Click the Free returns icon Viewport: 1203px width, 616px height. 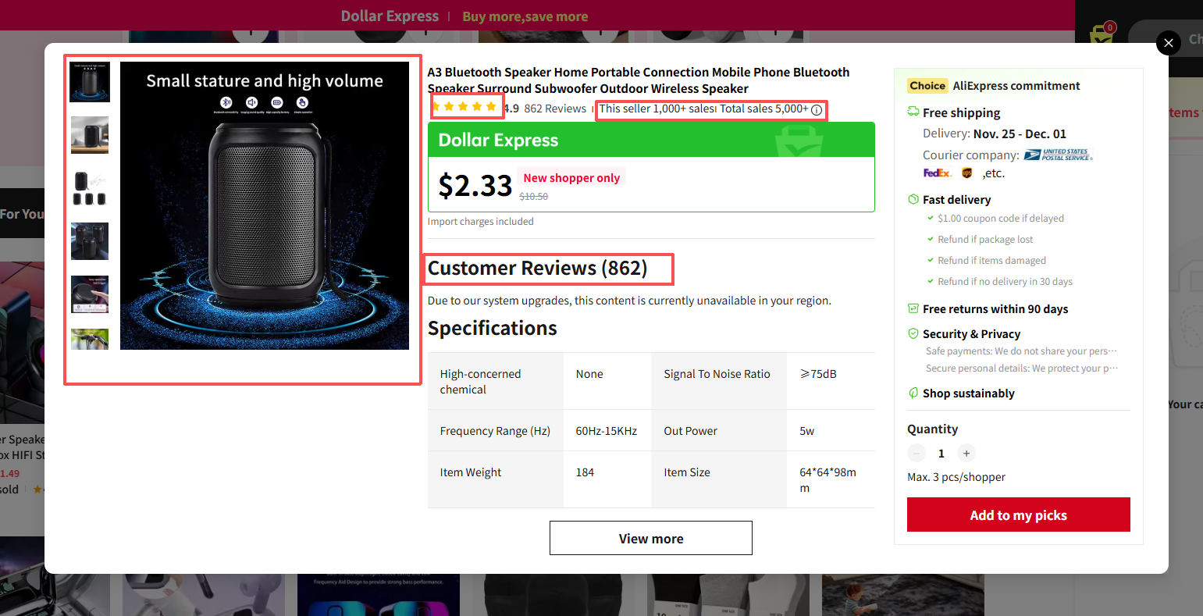coord(913,309)
